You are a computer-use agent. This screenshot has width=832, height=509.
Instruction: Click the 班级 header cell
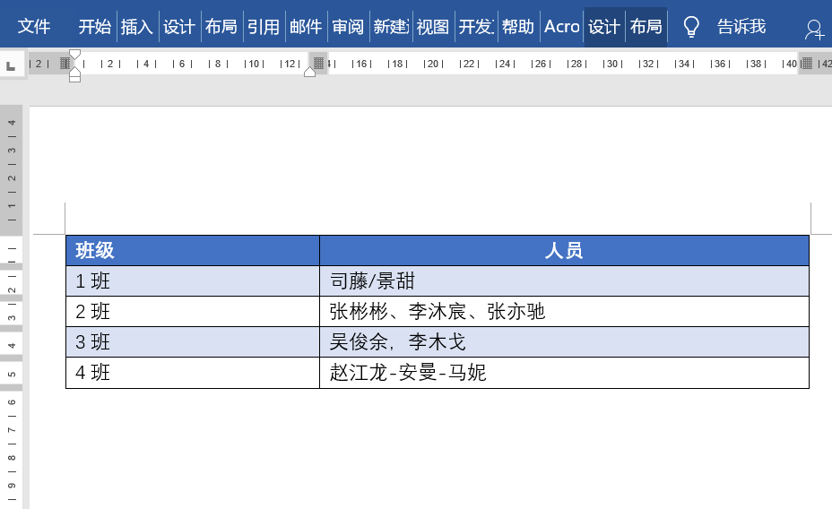193,250
